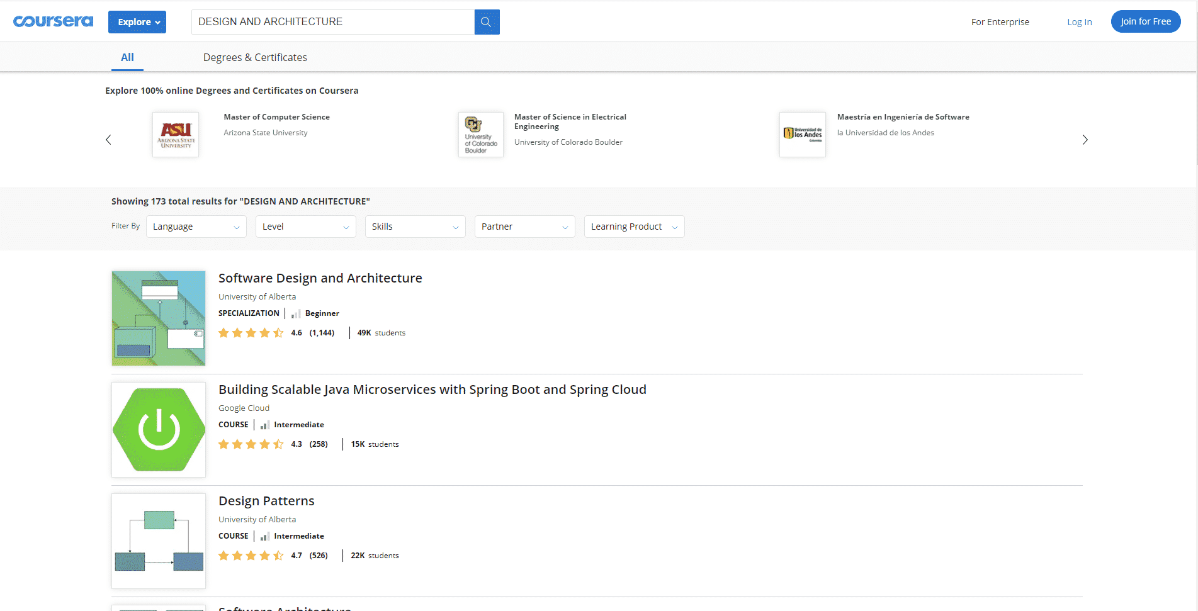The height and width of the screenshot is (611, 1198).
Task: Open Master of Science in Electrical Engineering
Action: point(570,121)
